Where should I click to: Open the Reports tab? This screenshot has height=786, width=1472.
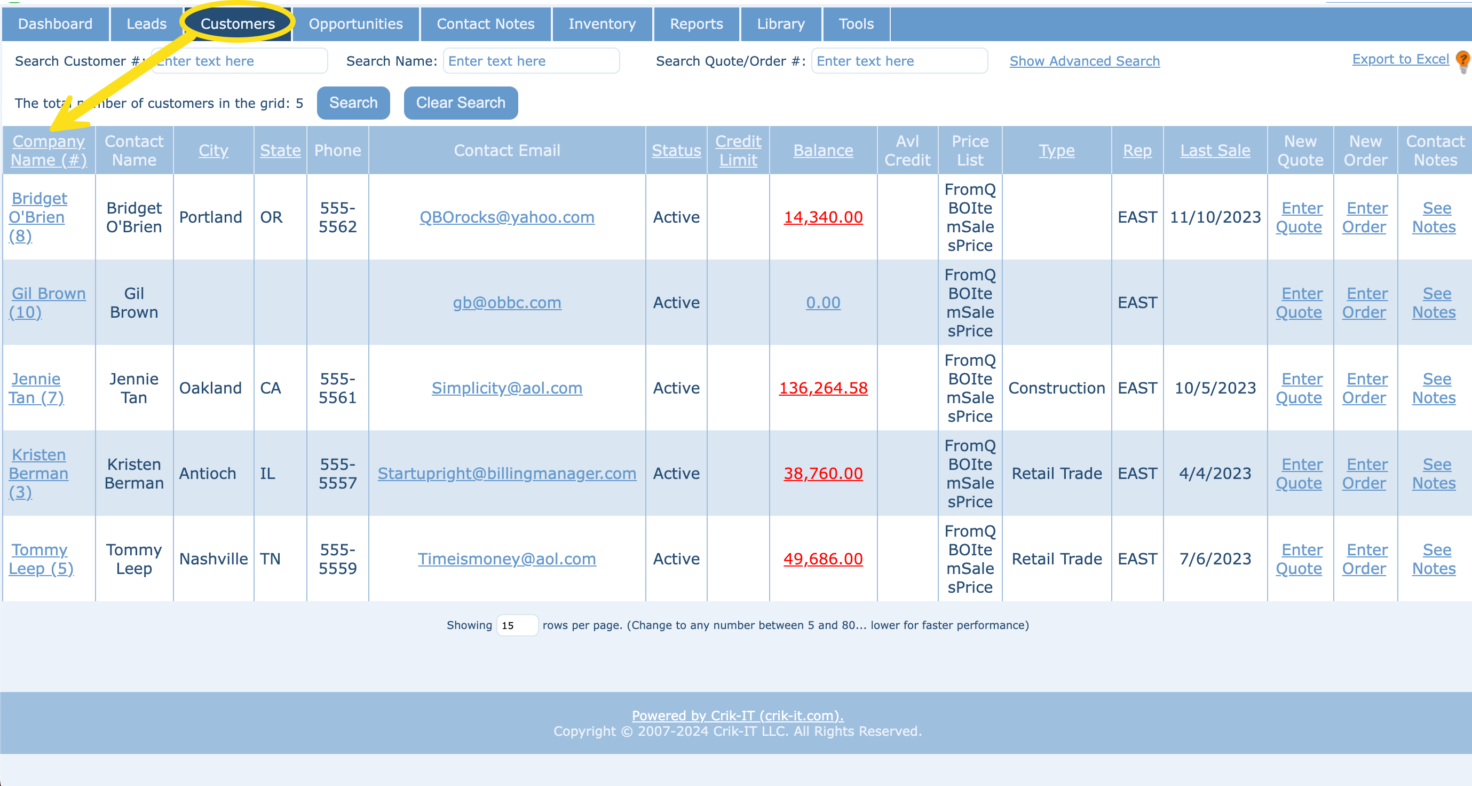point(696,23)
